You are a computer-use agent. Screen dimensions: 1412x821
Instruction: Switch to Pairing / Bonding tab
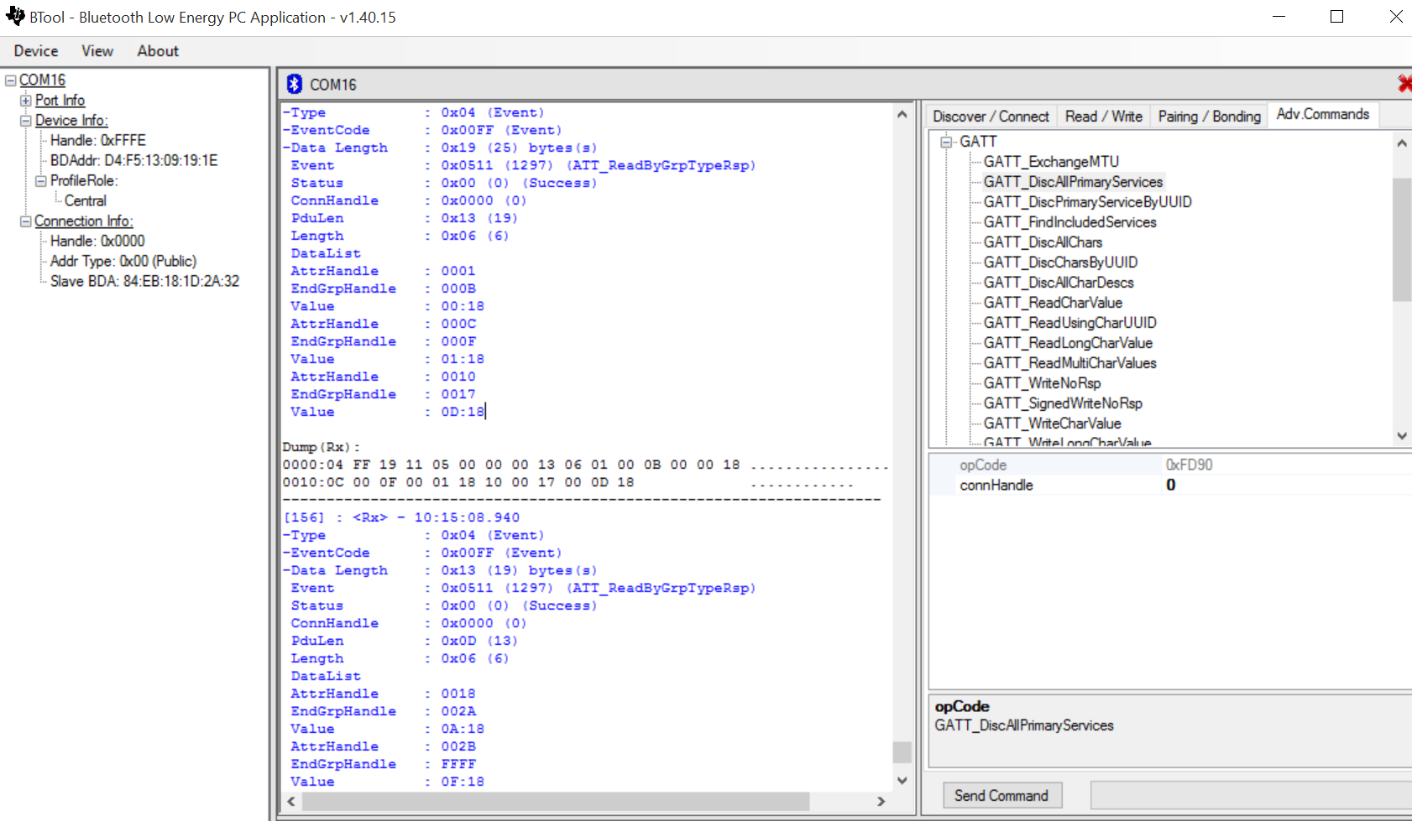point(1209,117)
